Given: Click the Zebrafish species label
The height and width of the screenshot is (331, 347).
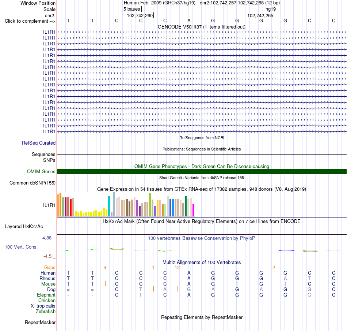Looking at the screenshot, I should pyautogui.click(x=46, y=312).
